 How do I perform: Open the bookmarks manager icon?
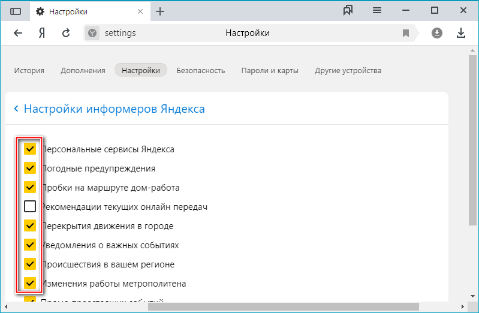(348, 11)
